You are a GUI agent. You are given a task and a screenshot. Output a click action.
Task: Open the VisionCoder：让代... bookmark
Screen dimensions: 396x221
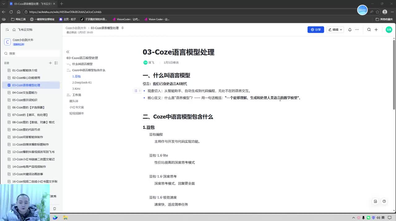point(126,19)
